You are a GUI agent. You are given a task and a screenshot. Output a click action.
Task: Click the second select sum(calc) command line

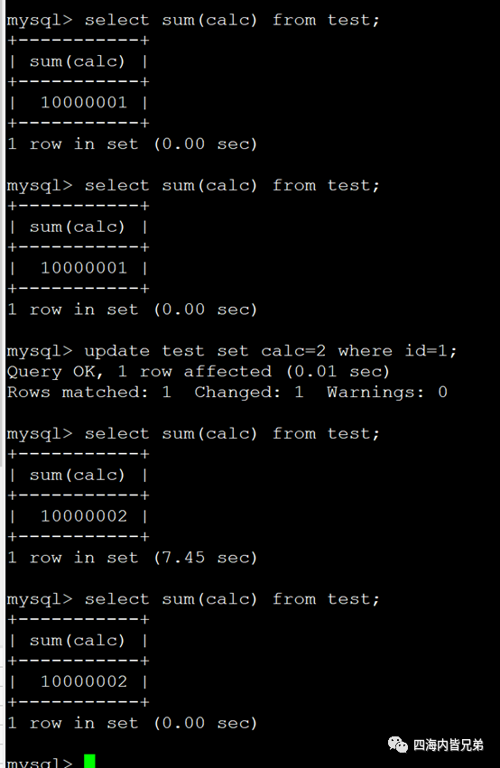(193, 186)
